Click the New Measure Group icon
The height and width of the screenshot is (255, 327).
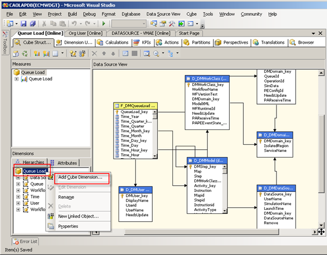pyautogui.click(x=46, y=53)
